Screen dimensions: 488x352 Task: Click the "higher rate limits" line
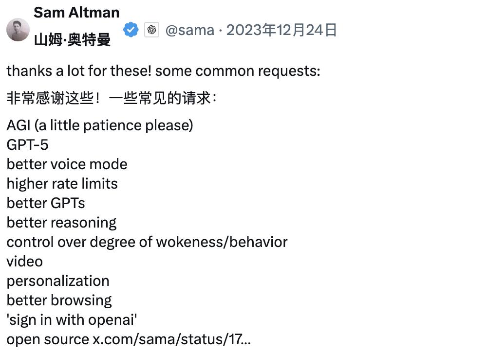tap(62, 184)
